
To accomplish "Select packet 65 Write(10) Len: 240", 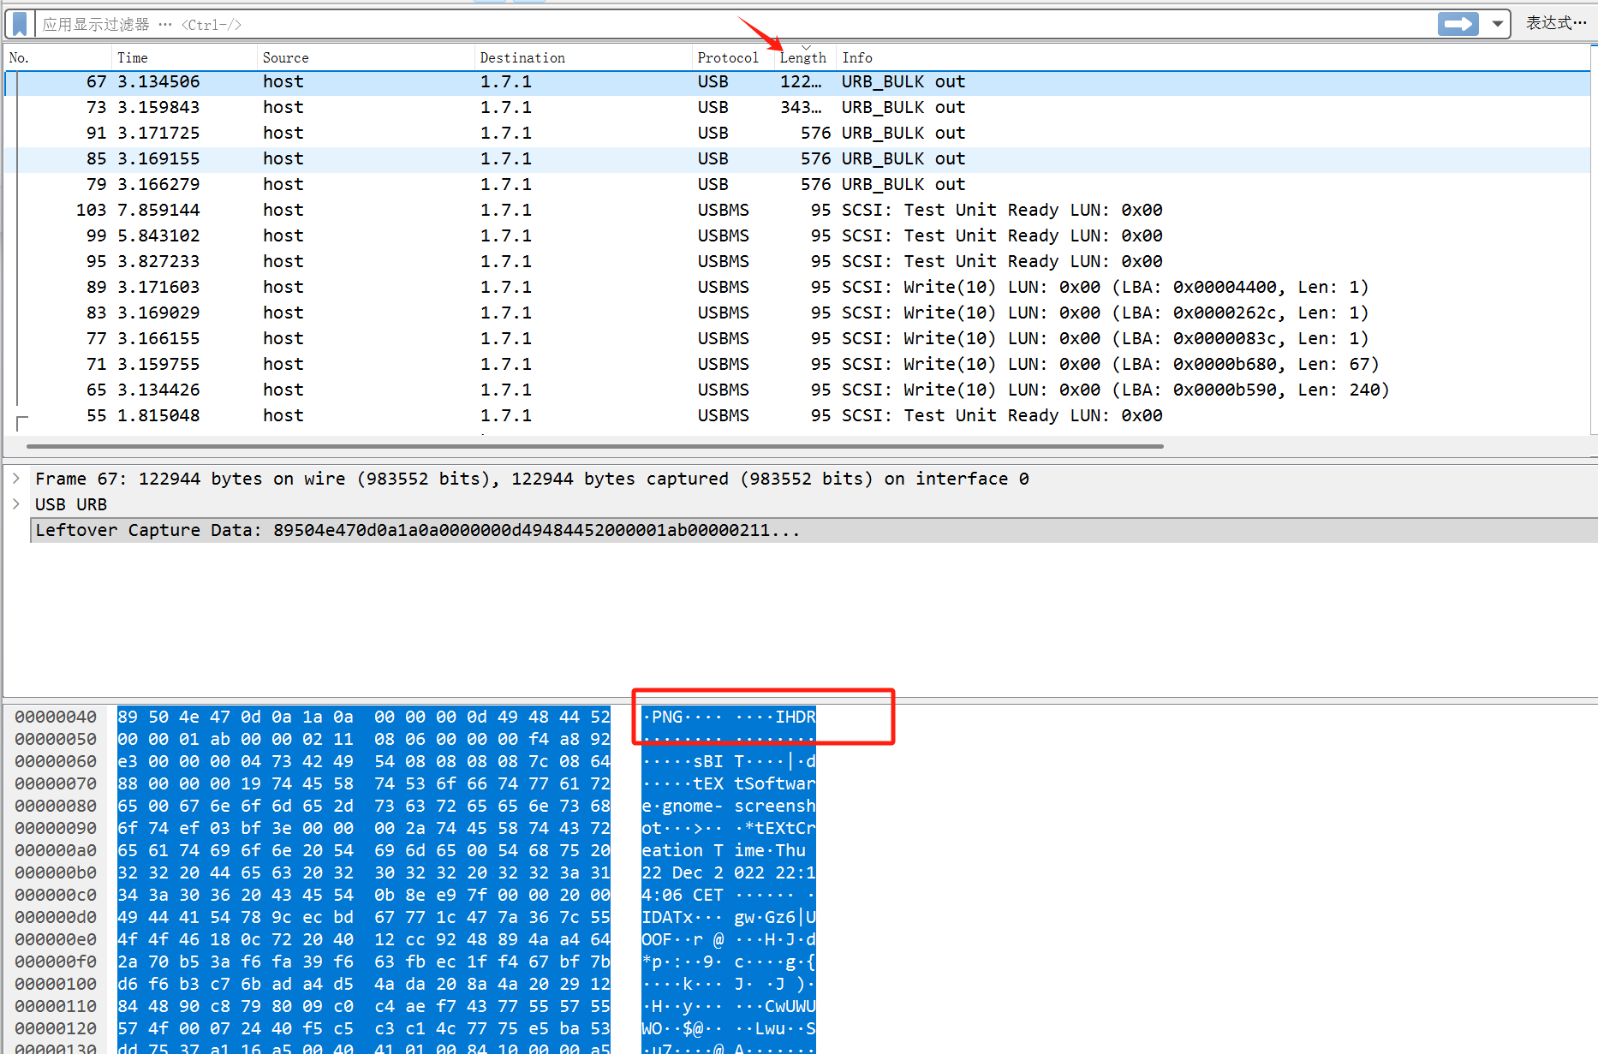I will pyautogui.click(x=796, y=390).
